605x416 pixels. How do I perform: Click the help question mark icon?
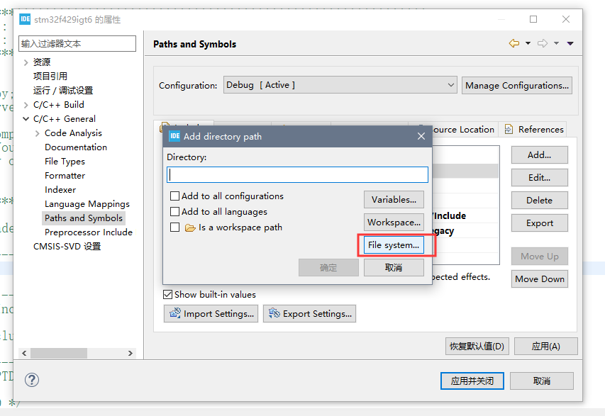click(31, 380)
